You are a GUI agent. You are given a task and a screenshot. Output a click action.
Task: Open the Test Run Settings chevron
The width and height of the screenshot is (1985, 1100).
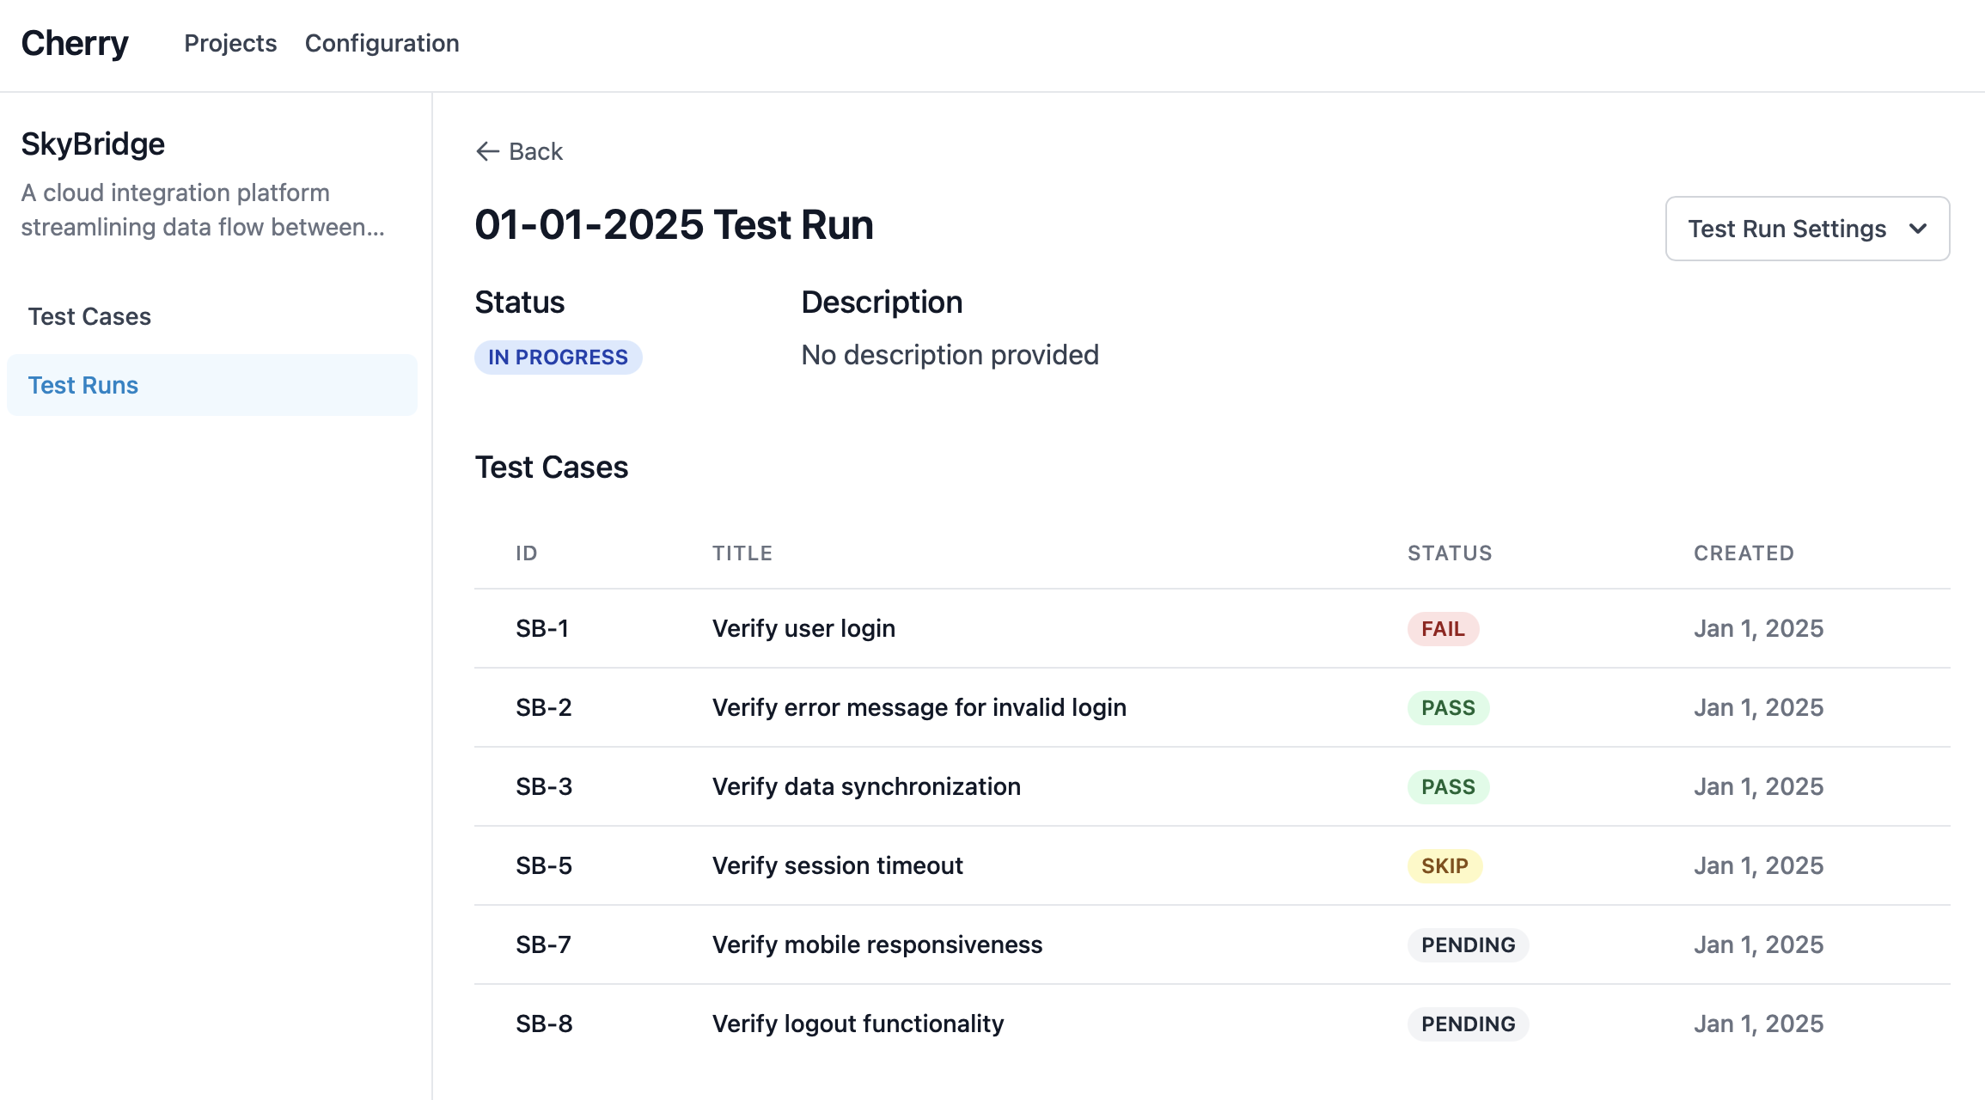1920,229
